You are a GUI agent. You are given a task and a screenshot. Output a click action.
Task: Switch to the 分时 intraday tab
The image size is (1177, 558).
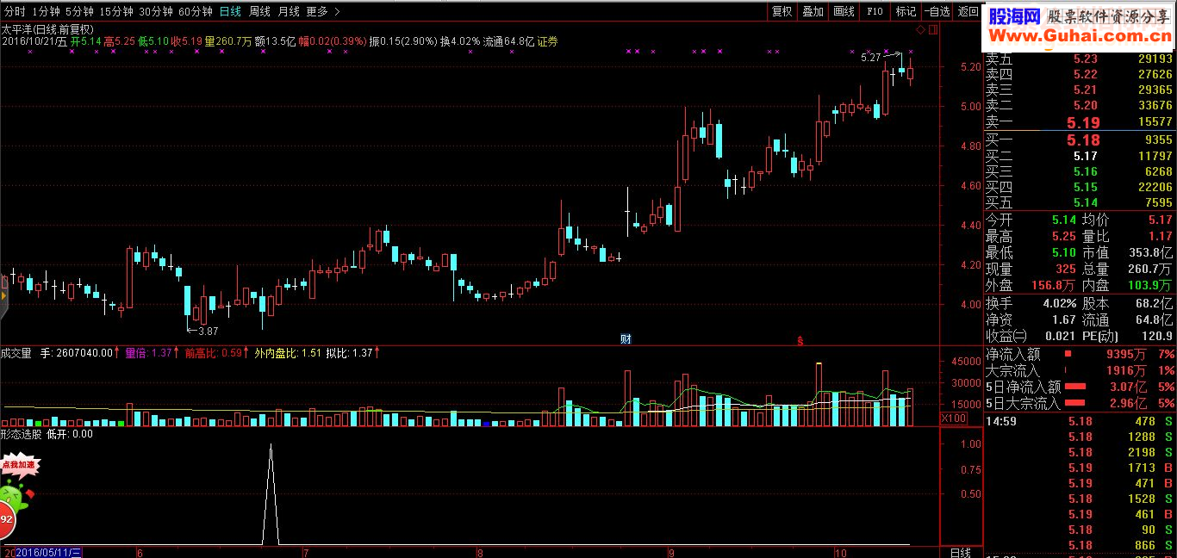click(15, 11)
